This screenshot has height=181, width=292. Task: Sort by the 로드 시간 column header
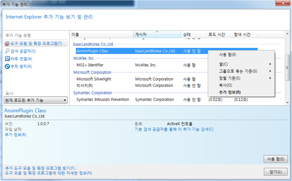coord(219,35)
